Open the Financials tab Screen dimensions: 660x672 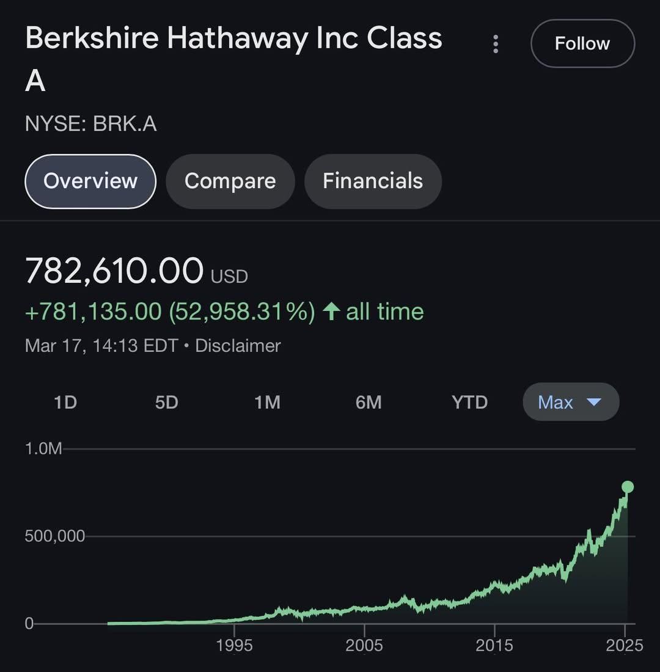click(373, 181)
